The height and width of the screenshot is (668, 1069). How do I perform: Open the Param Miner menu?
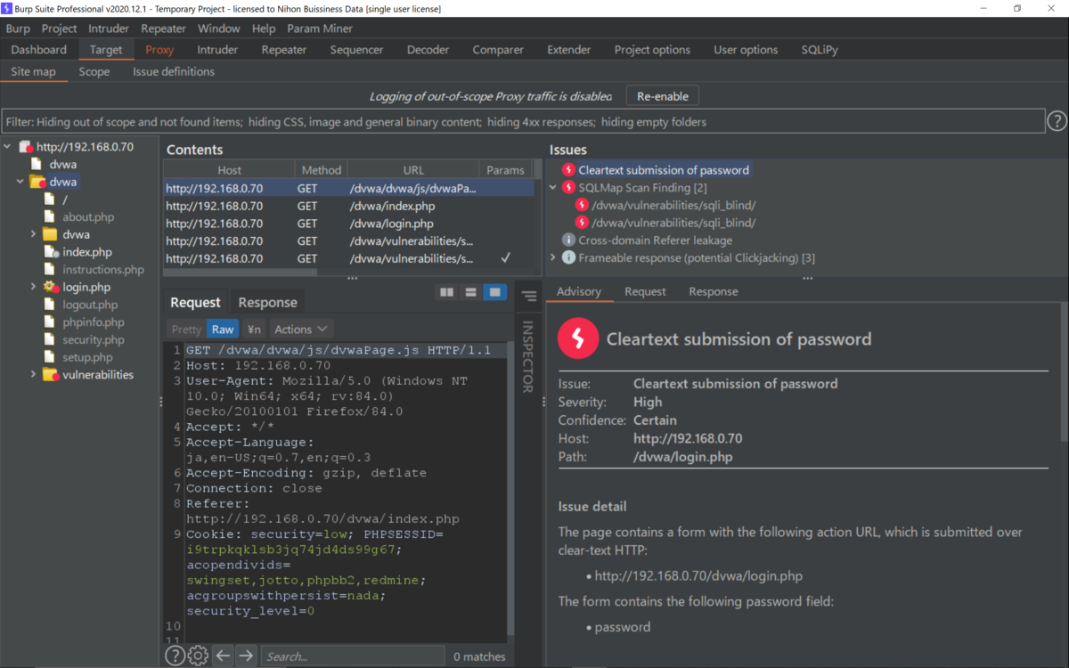point(320,29)
